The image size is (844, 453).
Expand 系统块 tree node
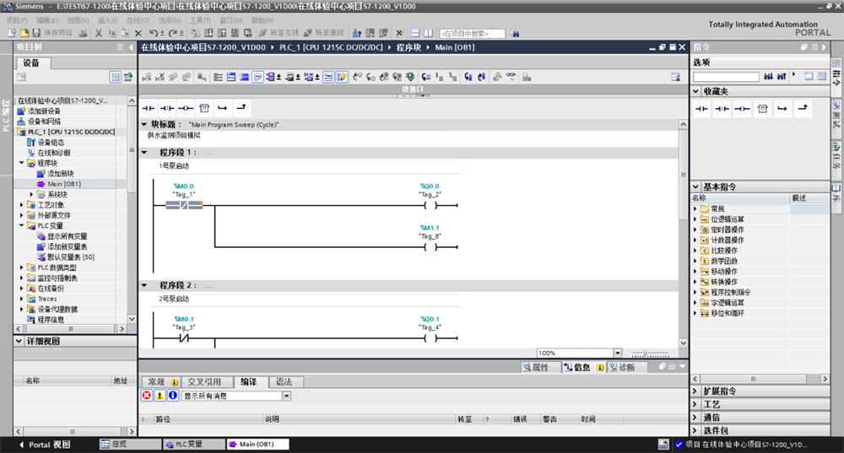tap(31, 194)
